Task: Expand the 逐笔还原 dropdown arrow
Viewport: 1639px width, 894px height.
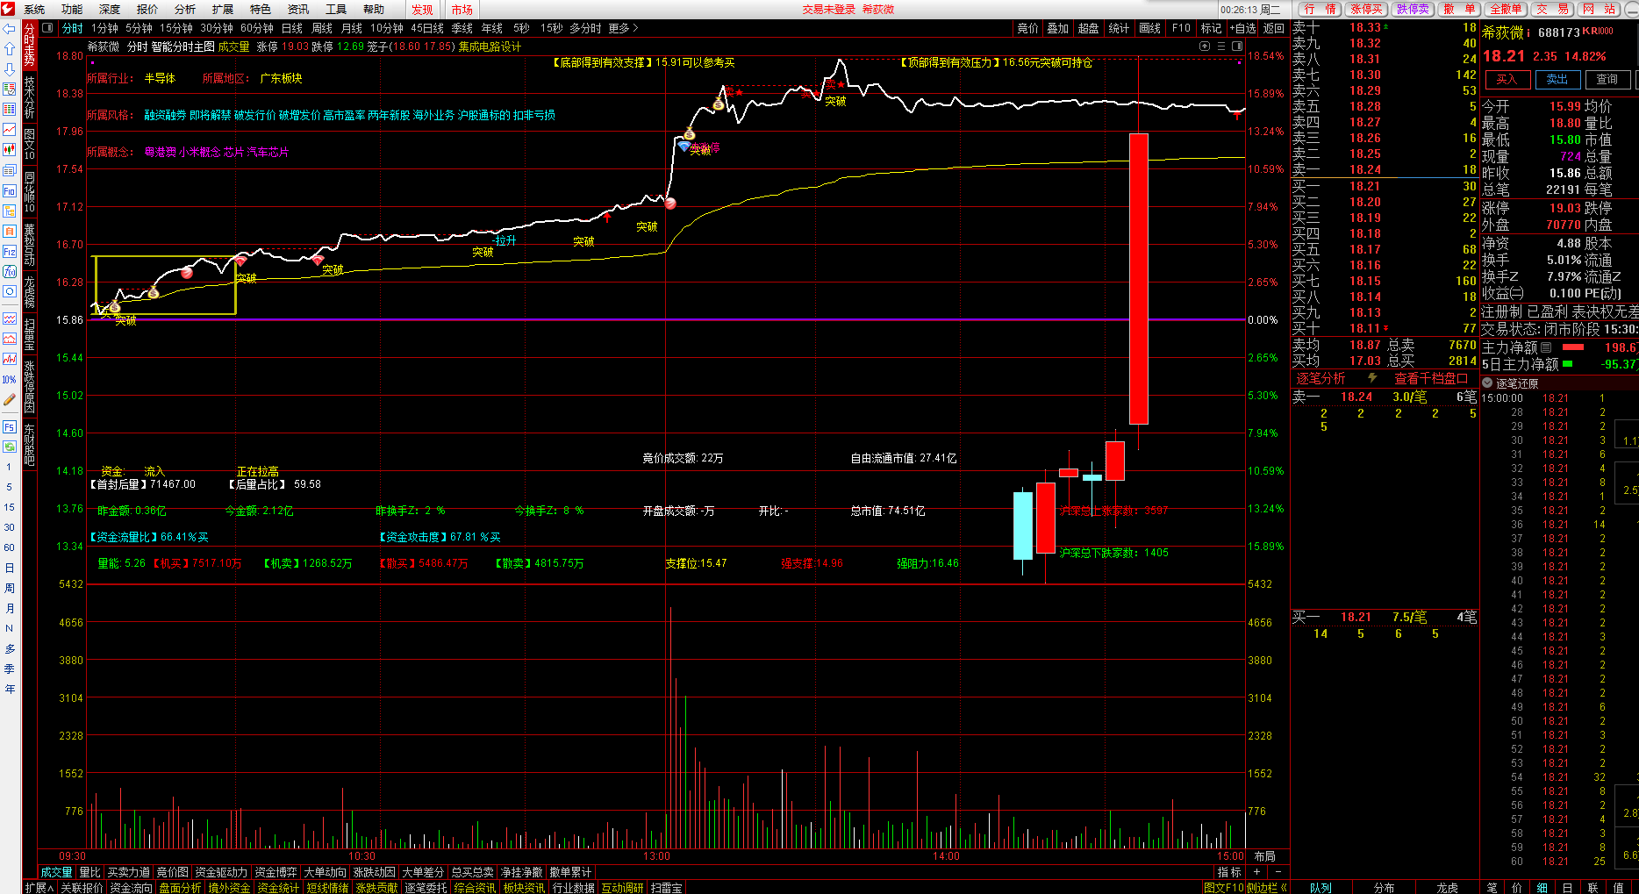Action: [x=1487, y=383]
